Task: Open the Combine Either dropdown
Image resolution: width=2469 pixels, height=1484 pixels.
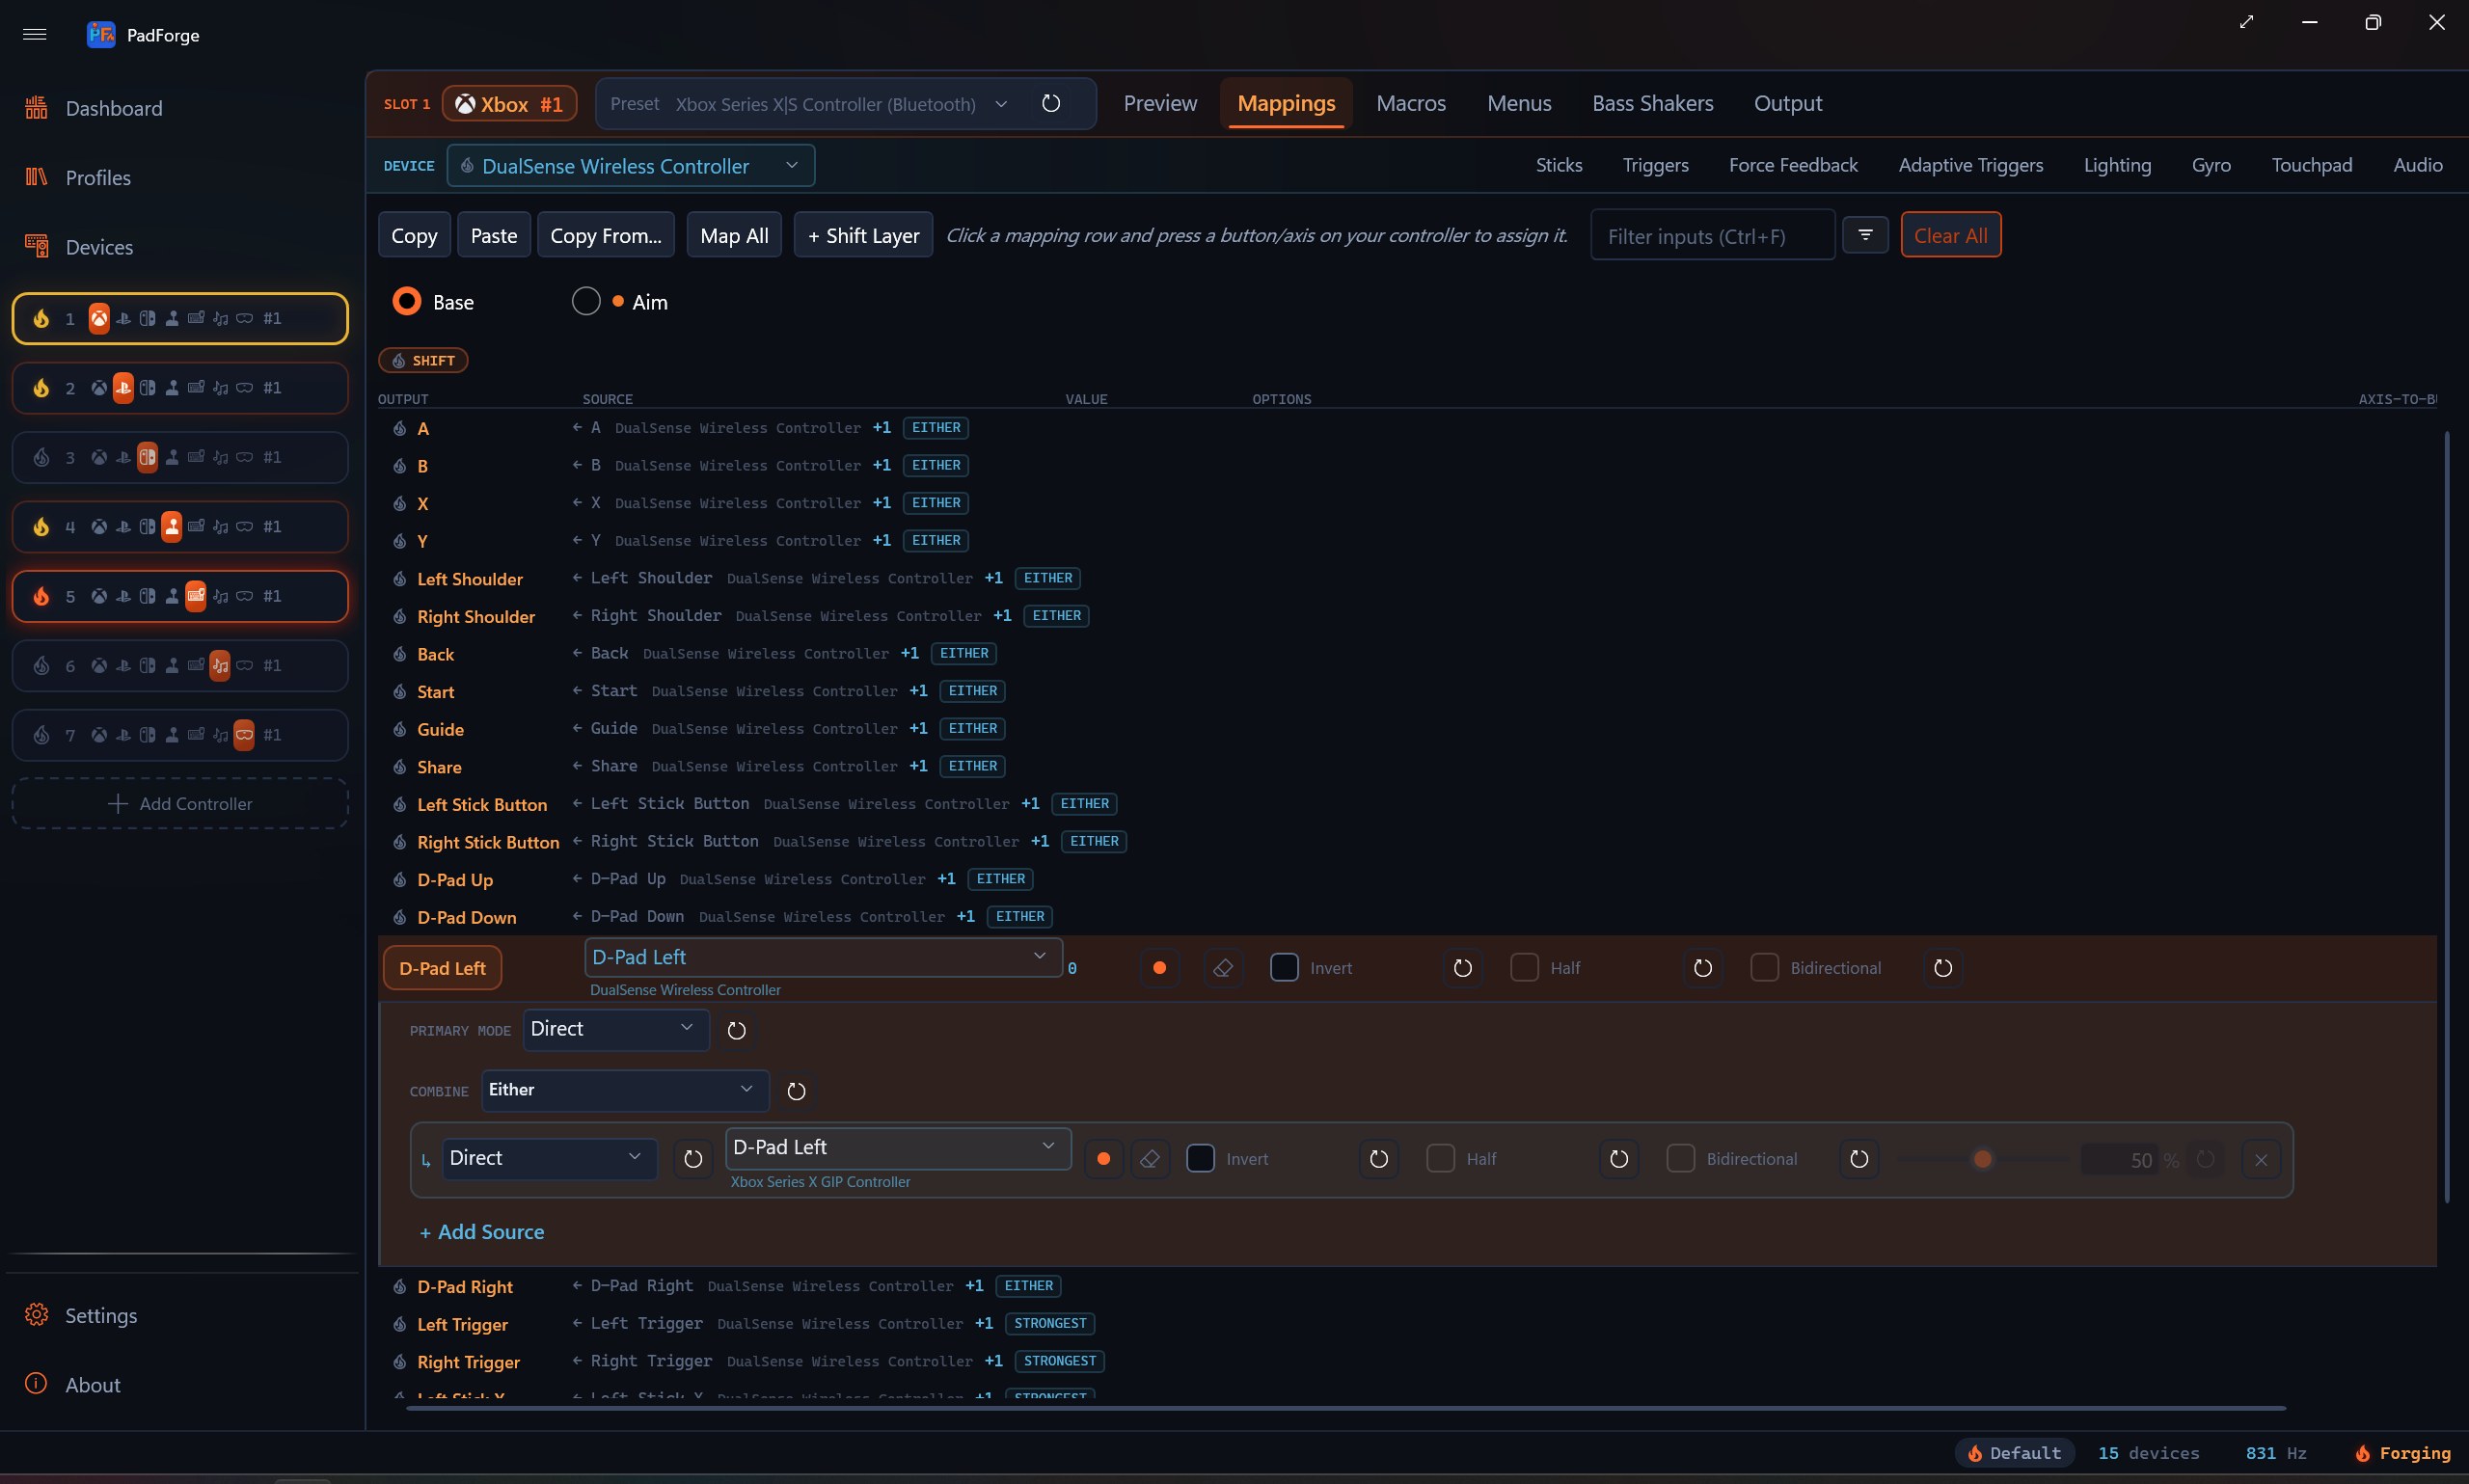Action: [x=625, y=1090]
